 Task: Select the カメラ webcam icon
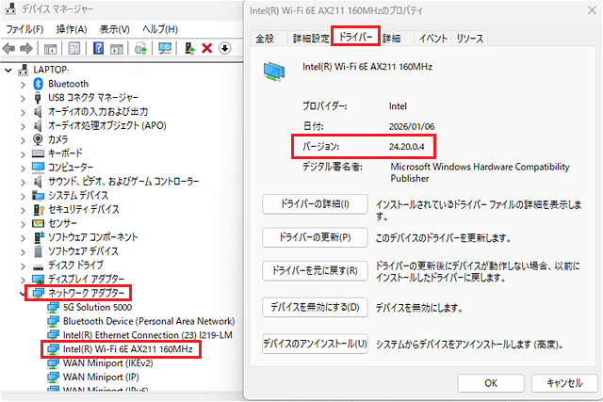(38, 139)
